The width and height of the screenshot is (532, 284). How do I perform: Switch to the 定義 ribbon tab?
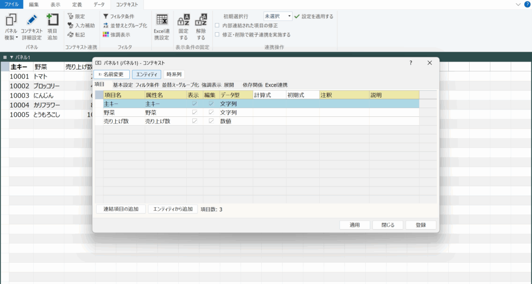(77, 5)
